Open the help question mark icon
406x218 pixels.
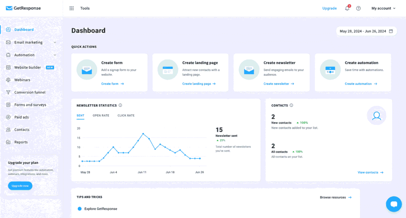click(x=358, y=8)
